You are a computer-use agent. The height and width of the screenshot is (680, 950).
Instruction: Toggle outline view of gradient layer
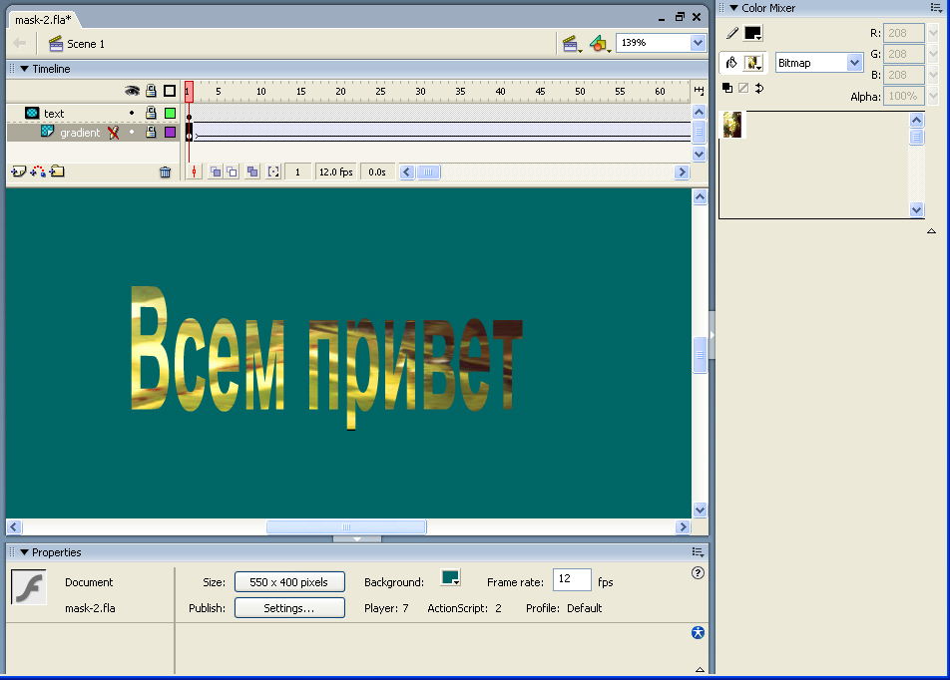(170, 133)
